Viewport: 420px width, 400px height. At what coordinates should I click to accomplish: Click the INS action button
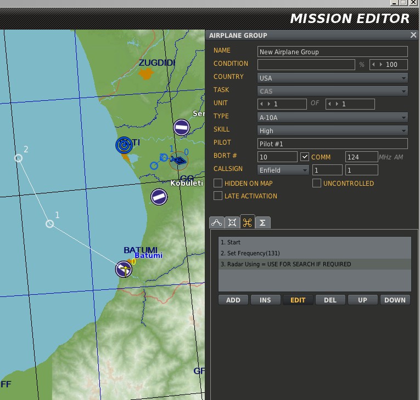265,300
